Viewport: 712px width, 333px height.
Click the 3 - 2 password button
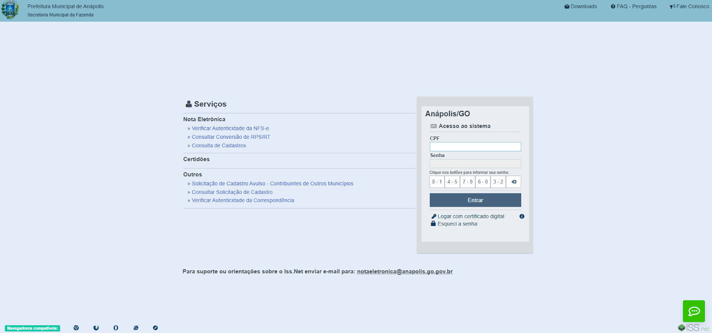point(498,182)
